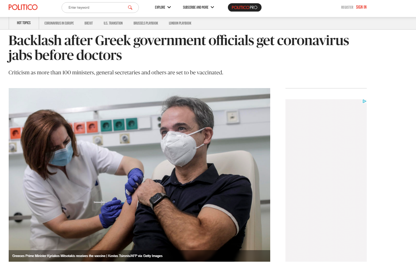Click the POLITICO logo
The image size is (416, 270).
23,7
